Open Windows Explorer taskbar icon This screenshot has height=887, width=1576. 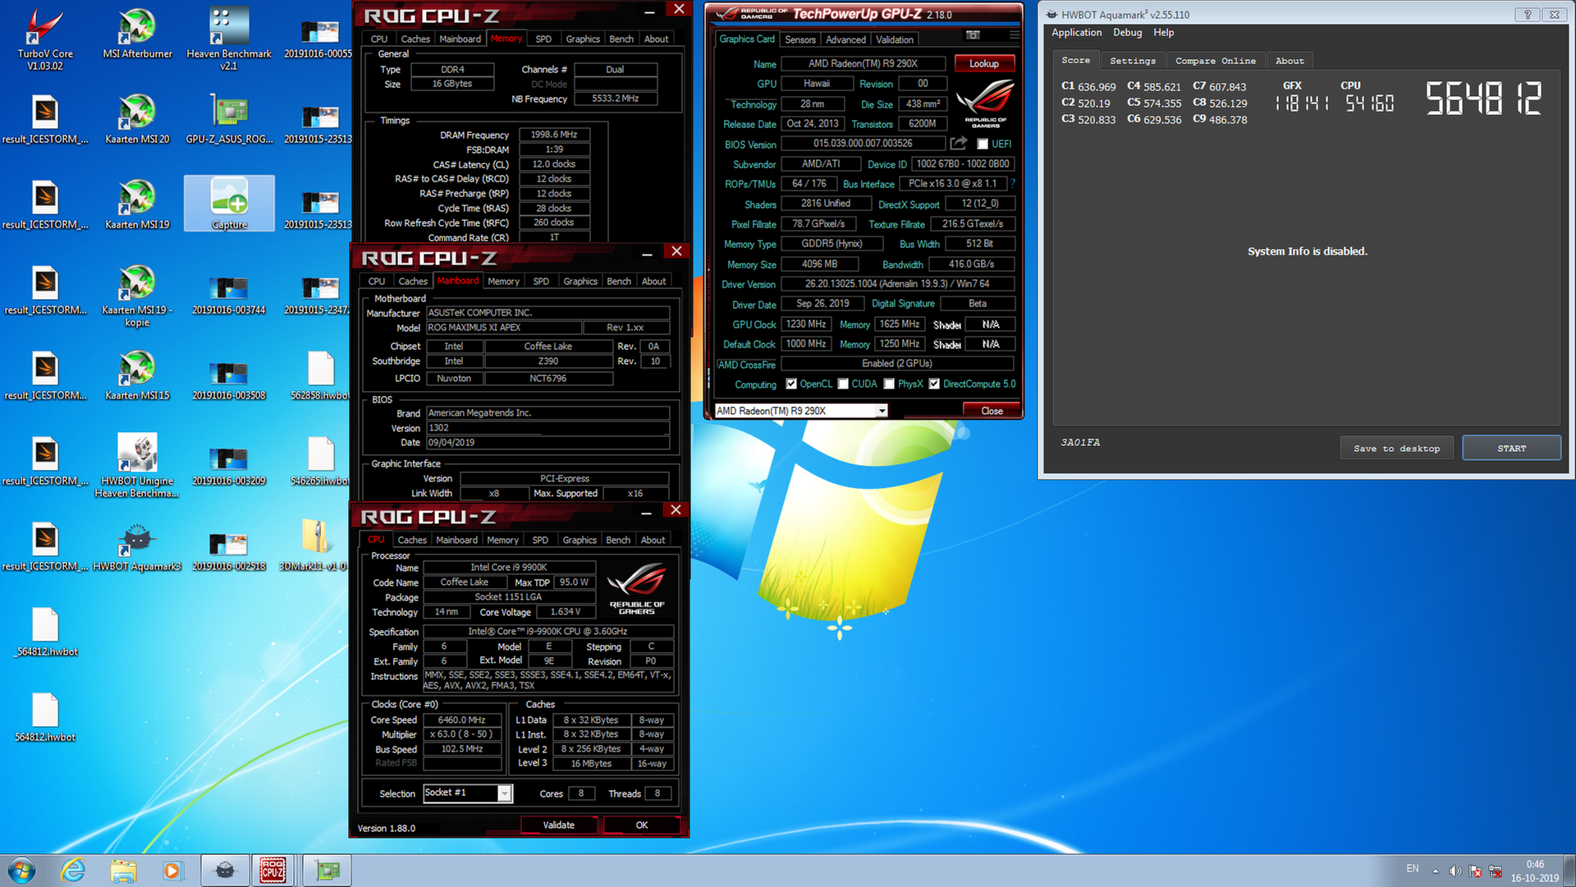123,870
